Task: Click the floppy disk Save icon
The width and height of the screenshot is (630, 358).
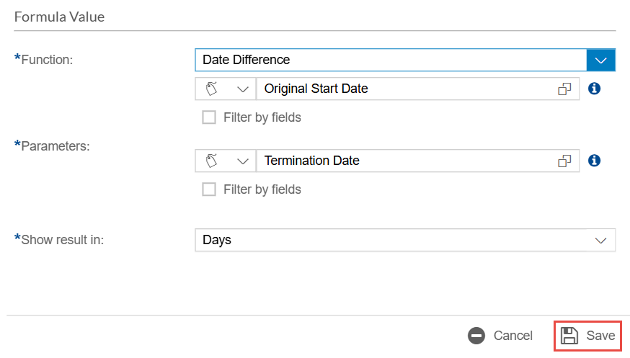Action: pyautogui.click(x=570, y=336)
